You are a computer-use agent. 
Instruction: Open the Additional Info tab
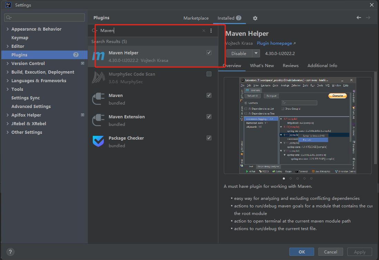pos(322,66)
